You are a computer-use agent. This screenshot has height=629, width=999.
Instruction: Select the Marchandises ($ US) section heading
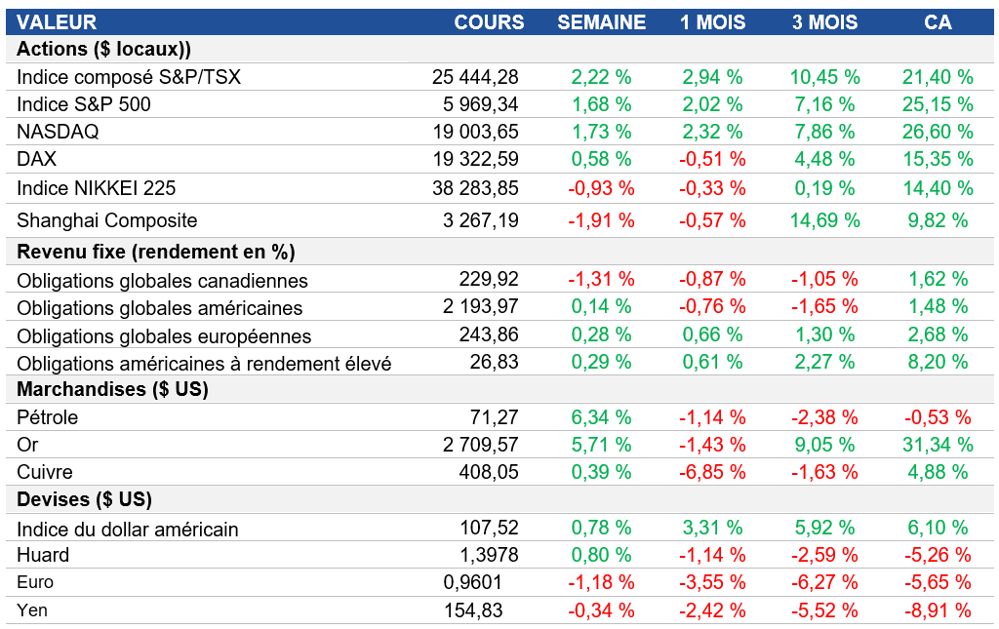tap(113, 389)
